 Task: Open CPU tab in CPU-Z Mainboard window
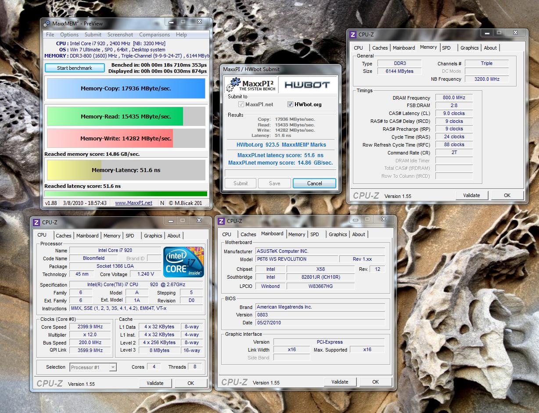coord(227,234)
